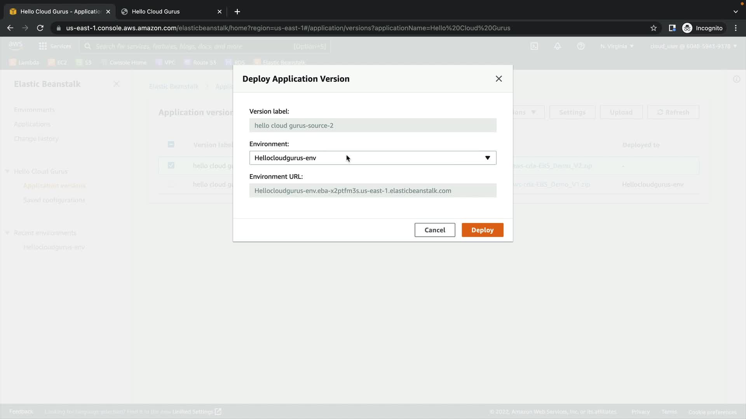Toggle checkbox for first application version row

click(x=171, y=166)
